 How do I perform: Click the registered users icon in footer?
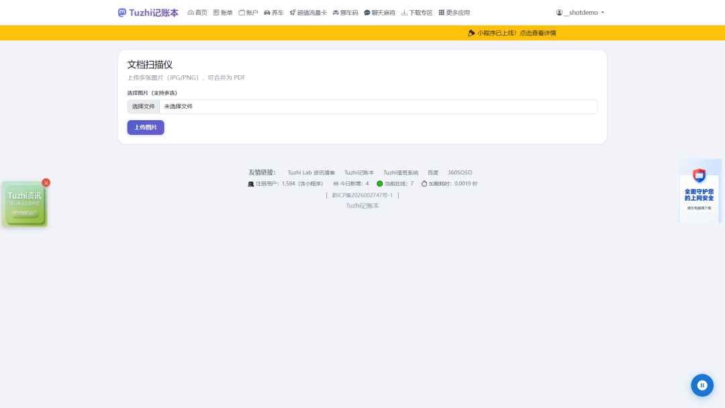pos(250,184)
